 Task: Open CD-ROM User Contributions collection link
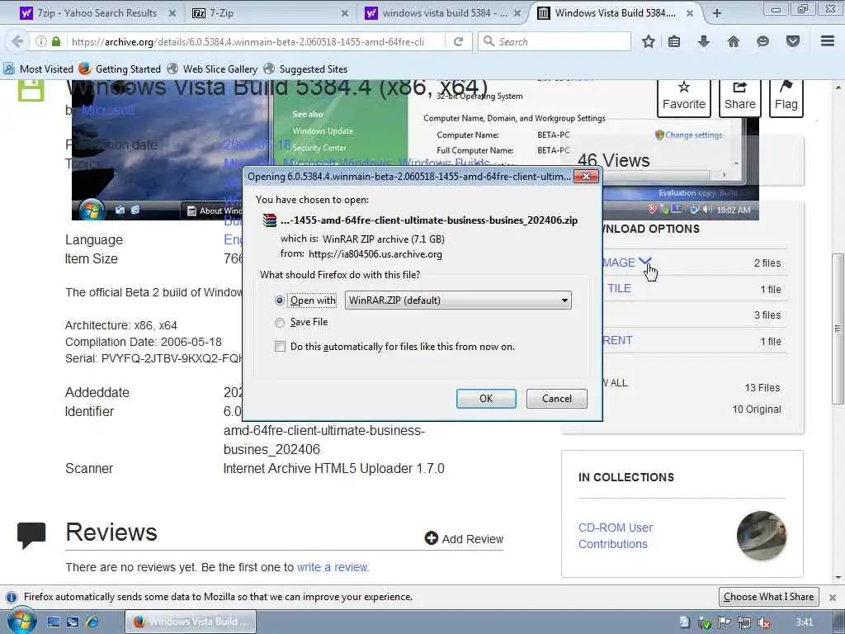(x=616, y=535)
